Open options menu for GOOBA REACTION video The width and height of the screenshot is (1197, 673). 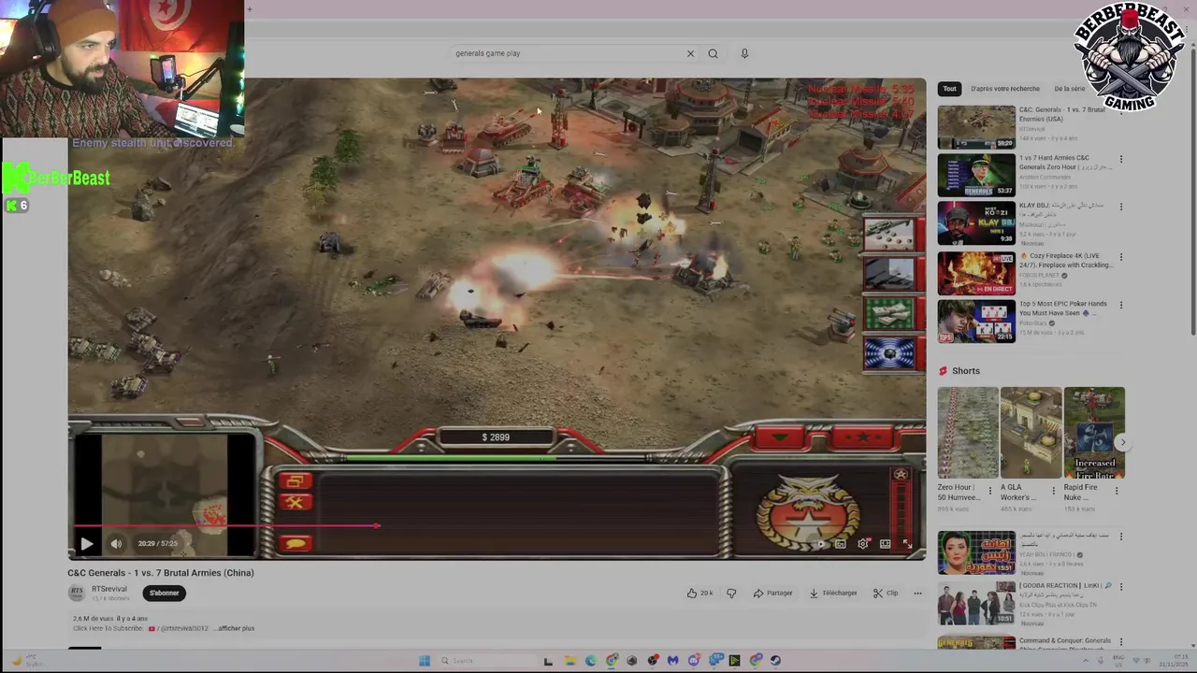point(1120,587)
